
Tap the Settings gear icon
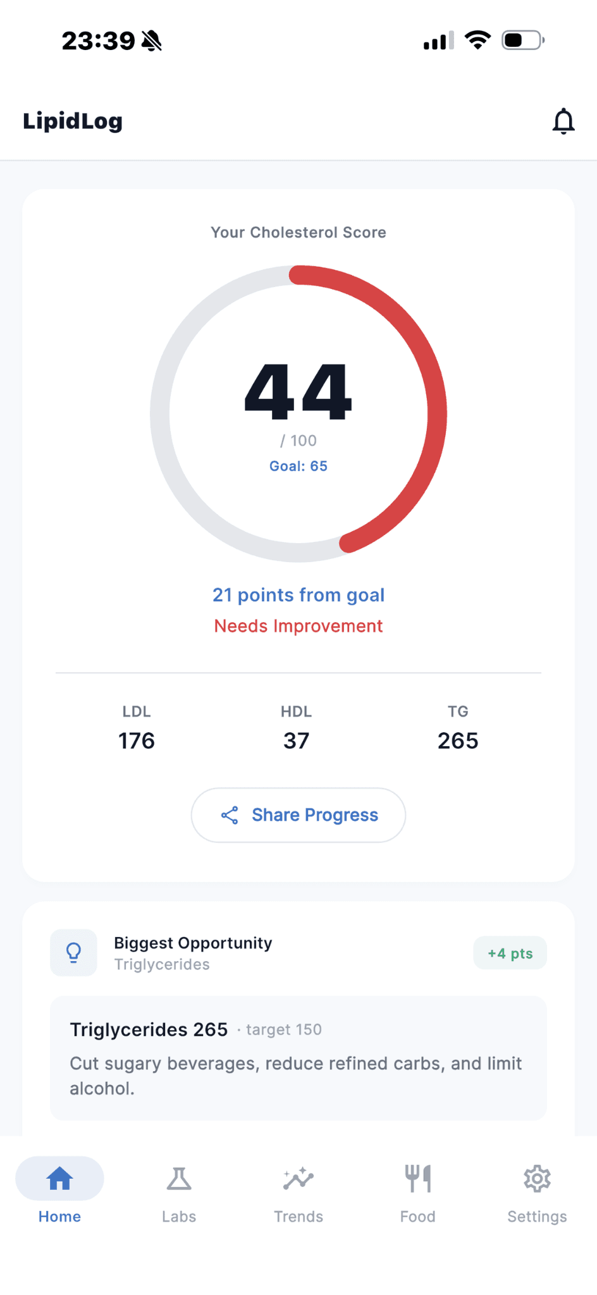click(537, 1179)
